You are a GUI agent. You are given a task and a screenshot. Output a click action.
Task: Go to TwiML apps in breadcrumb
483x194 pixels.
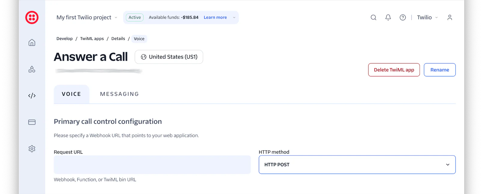coord(92,39)
